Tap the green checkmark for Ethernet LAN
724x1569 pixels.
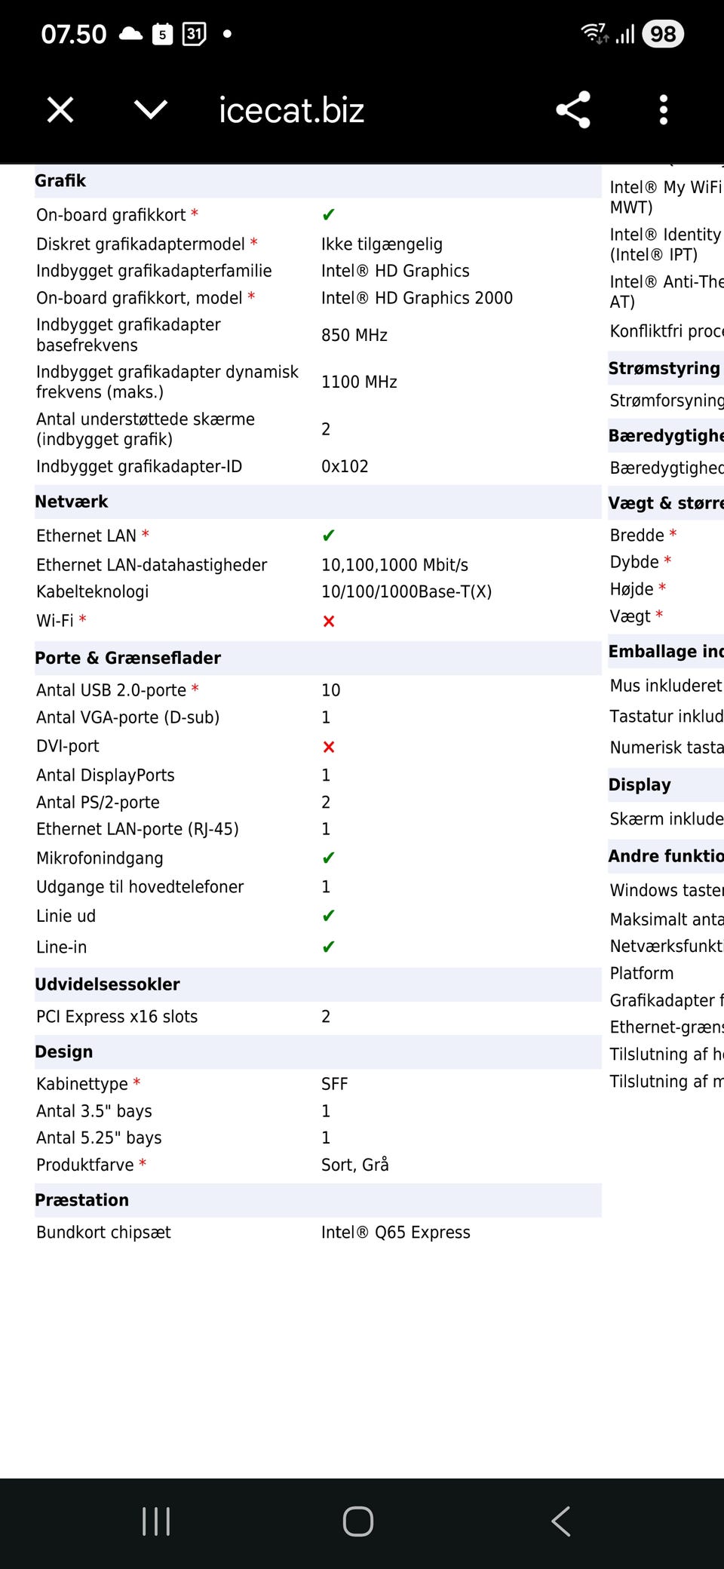tap(328, 536)
